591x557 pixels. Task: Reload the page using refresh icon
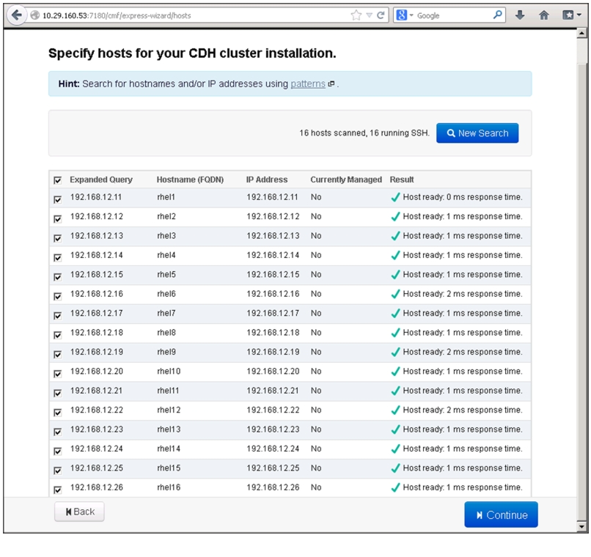pos(381,15)
